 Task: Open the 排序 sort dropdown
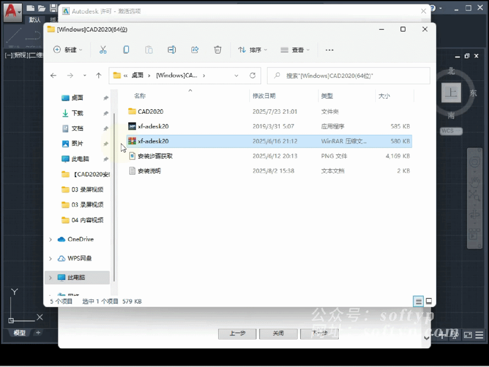[x=252, y=50]
